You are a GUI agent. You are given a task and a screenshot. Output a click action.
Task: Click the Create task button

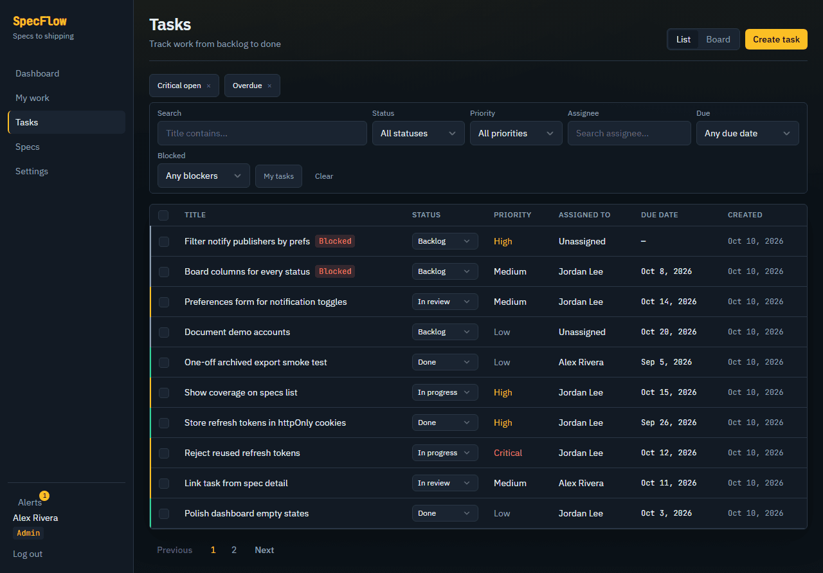776,39
